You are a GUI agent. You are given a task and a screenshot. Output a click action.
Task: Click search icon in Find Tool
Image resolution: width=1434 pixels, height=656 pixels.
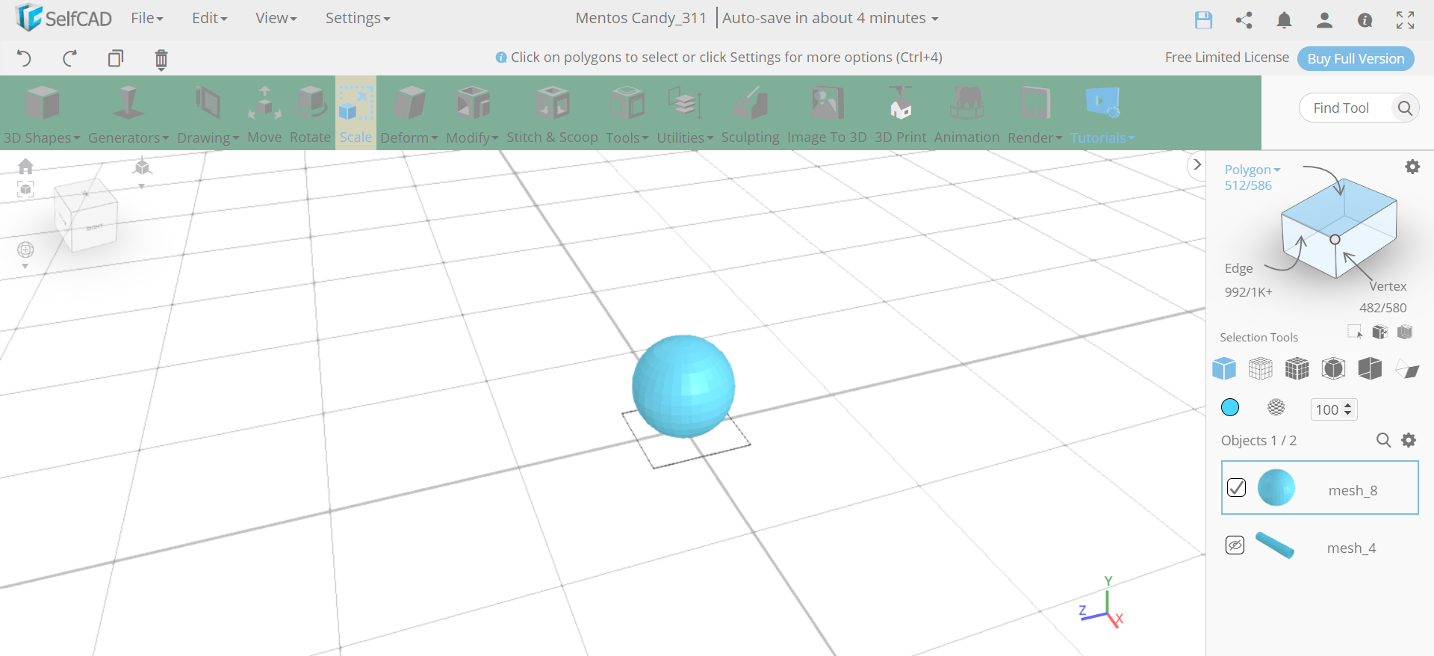(1404, 108)
